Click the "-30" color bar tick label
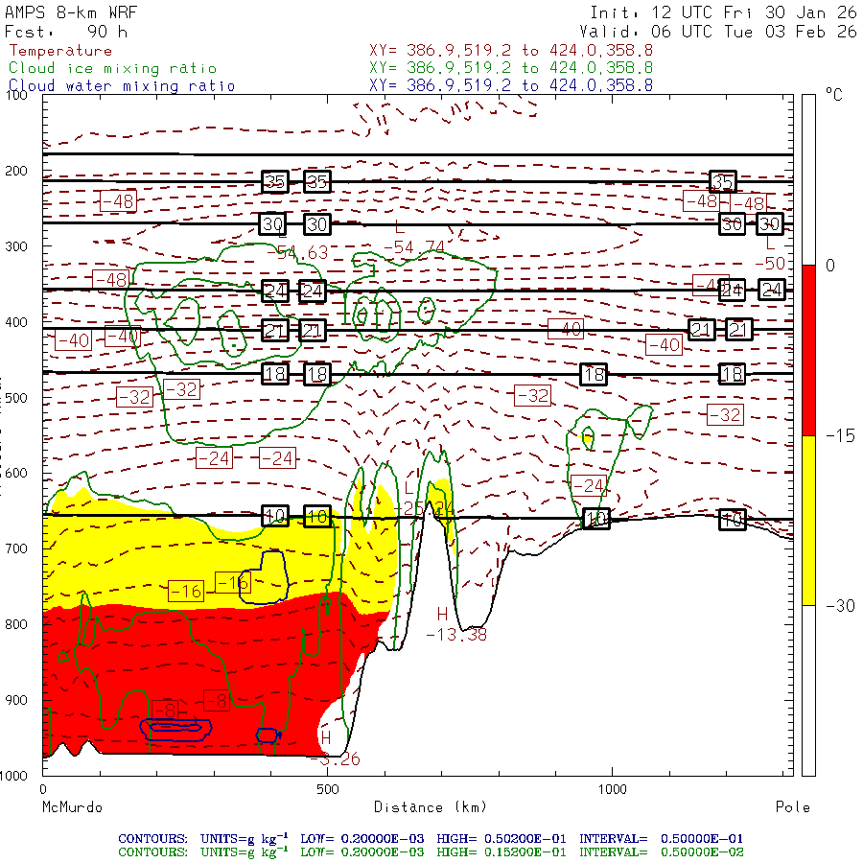863x863 pixels. click(840, 606)
